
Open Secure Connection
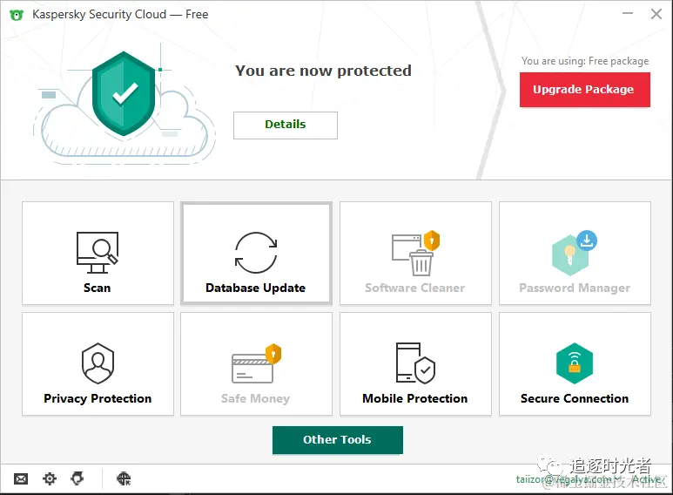point(575,364)
